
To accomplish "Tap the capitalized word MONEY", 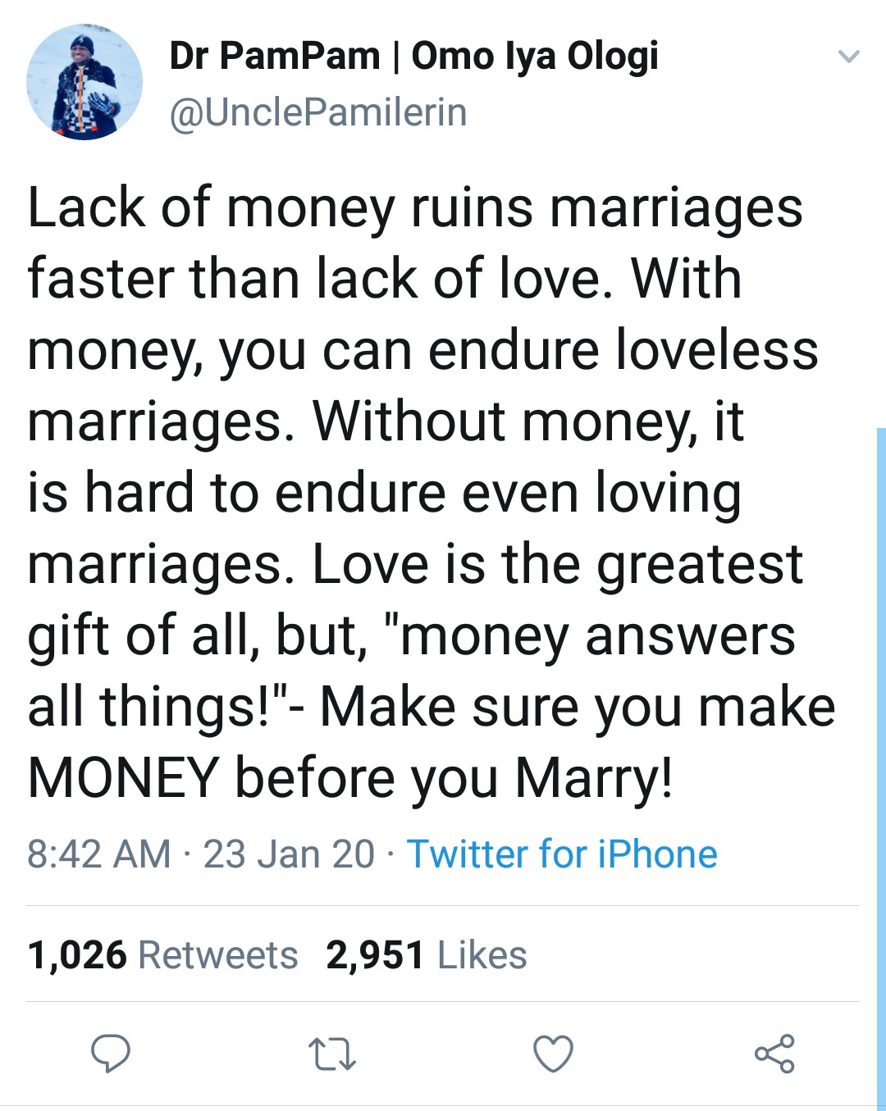I will click(x=124, y=777).
